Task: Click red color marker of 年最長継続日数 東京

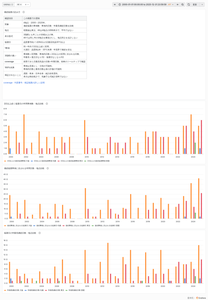Action: click(46, 290)
